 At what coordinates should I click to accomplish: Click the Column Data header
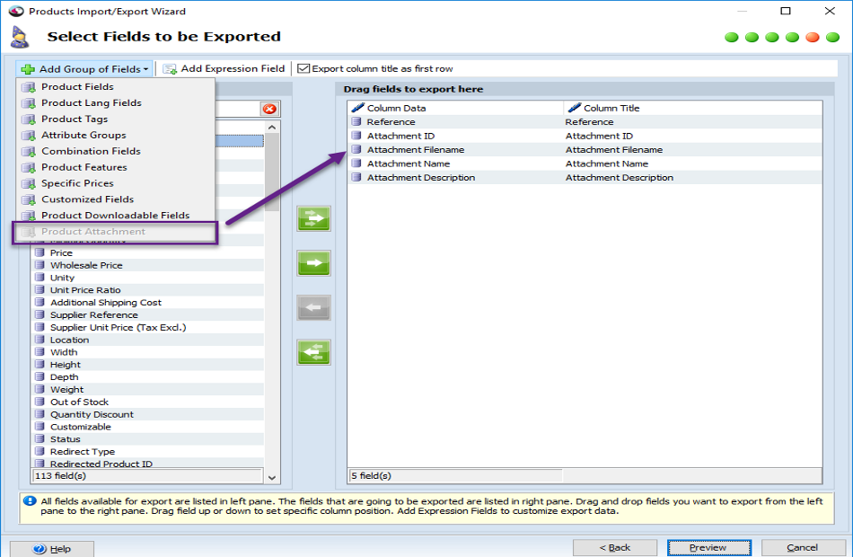point(455,108)
